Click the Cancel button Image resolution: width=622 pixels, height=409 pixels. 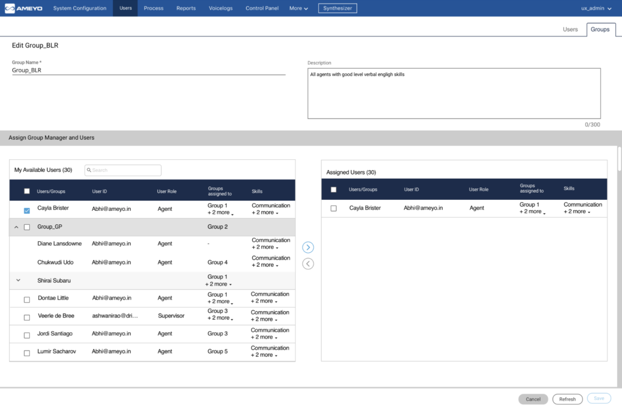(x=533, y=399)
